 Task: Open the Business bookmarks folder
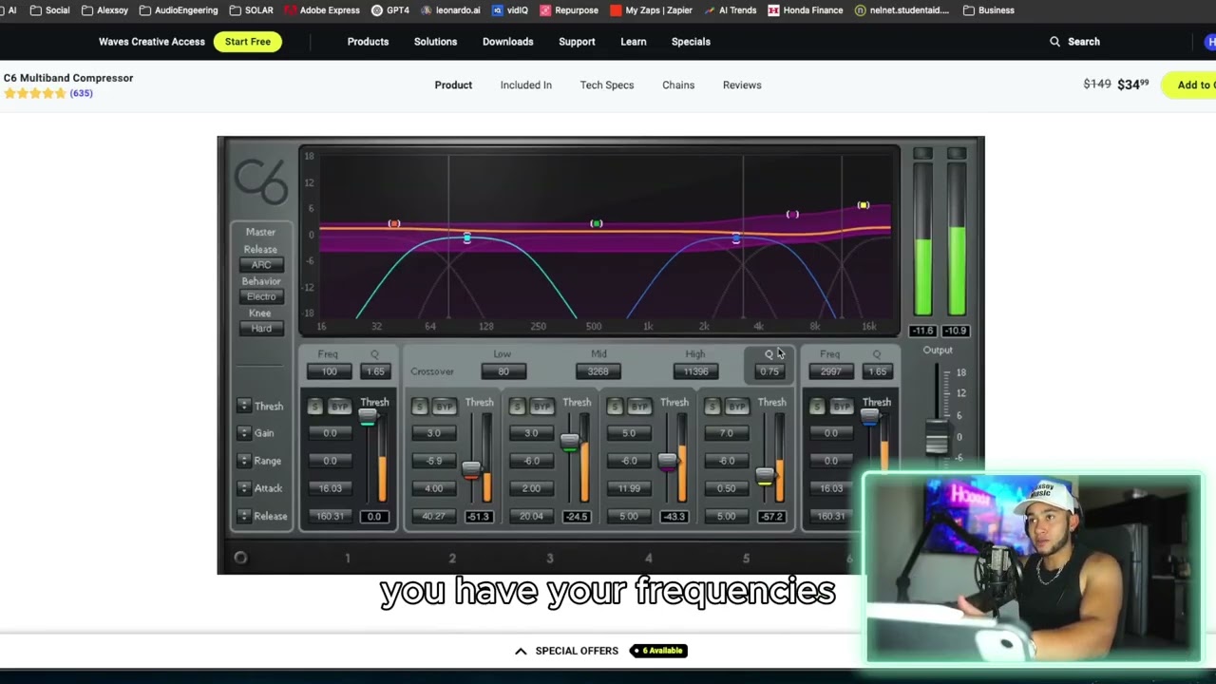(x=989, y=10)
